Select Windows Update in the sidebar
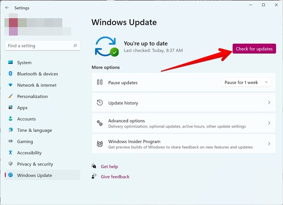 (42, 175)
